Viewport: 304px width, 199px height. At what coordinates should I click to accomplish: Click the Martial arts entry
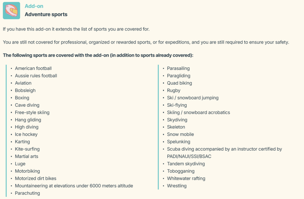click(26, 156)
